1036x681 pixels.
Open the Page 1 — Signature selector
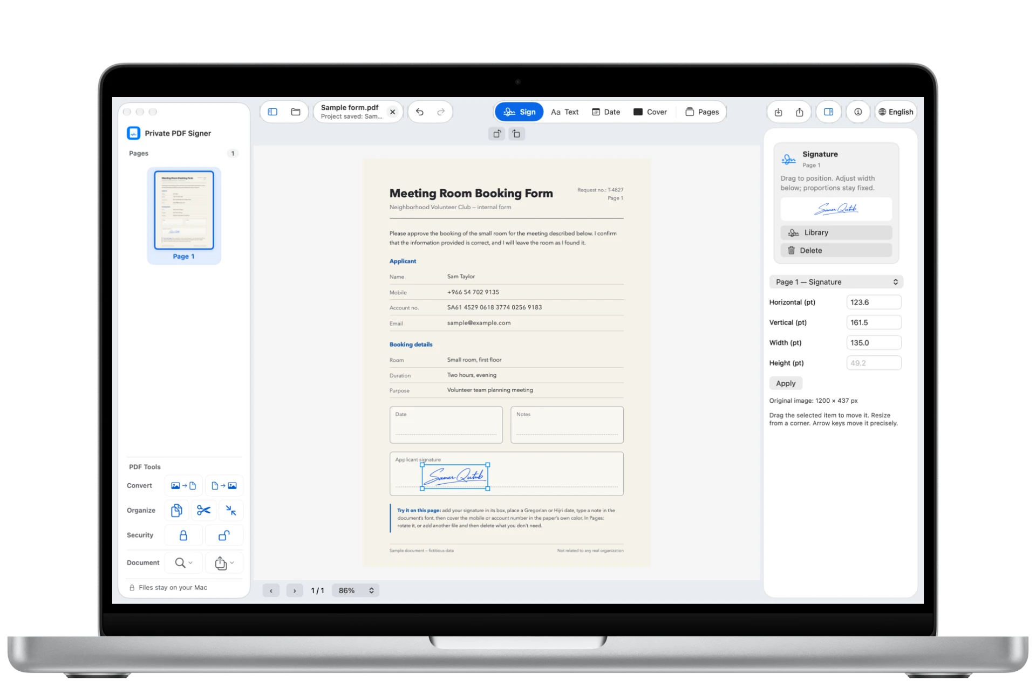[836, 282]
